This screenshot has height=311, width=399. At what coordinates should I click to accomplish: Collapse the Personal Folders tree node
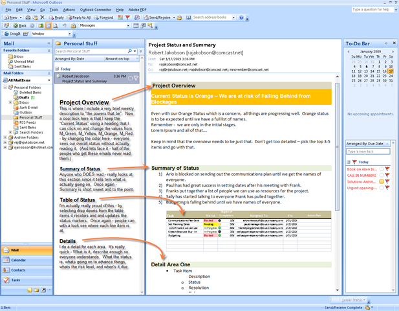click(x=5, y=87)
